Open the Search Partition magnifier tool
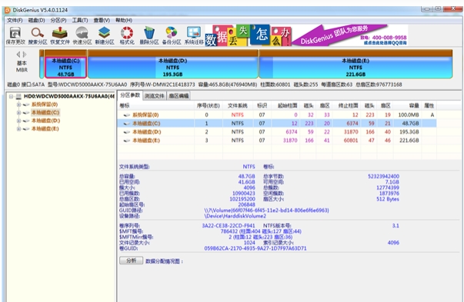 tap(38, 35)
